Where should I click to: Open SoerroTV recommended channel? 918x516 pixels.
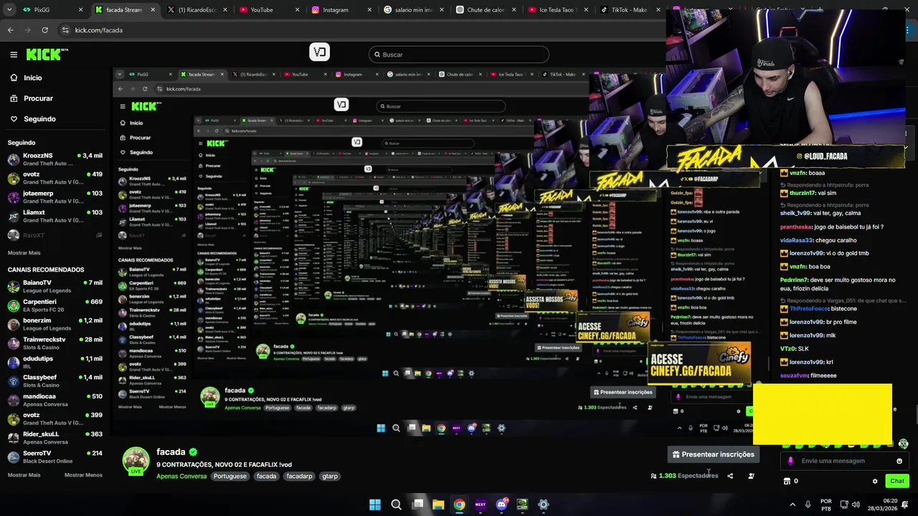click(x=55, y=457)
